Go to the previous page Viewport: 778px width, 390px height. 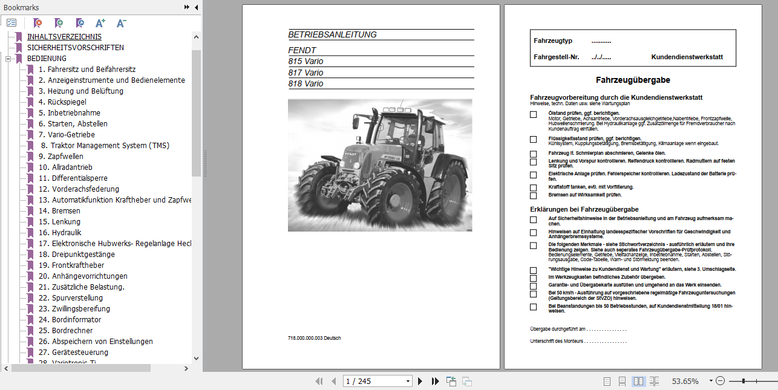[x=333, y=381]
